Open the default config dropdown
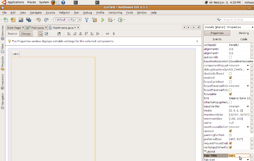 pyautogui.click(x=80, y=20)
